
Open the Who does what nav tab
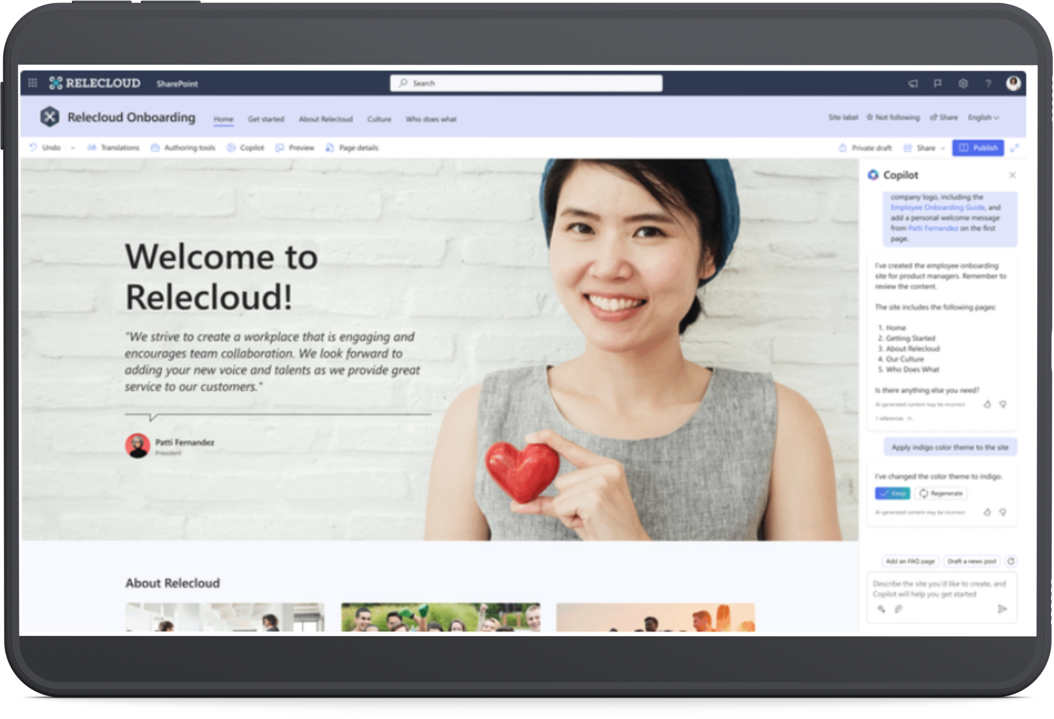pos(431,119)
